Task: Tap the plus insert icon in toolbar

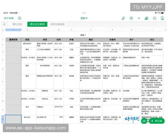Action: 139,18
